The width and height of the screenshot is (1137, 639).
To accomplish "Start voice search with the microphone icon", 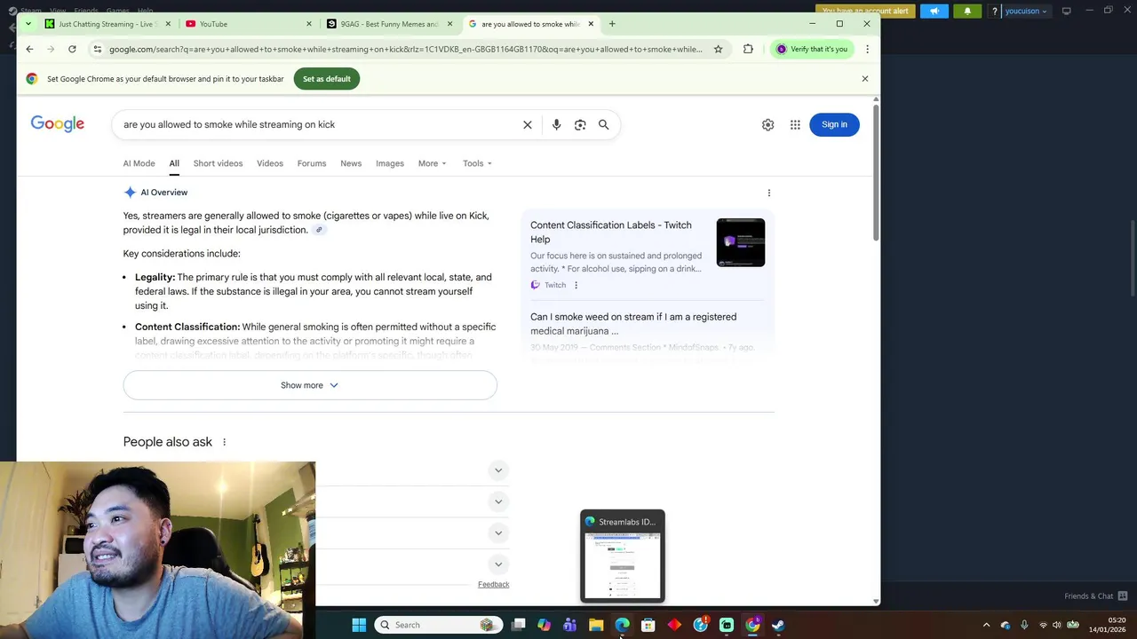I will coord(556,124).
